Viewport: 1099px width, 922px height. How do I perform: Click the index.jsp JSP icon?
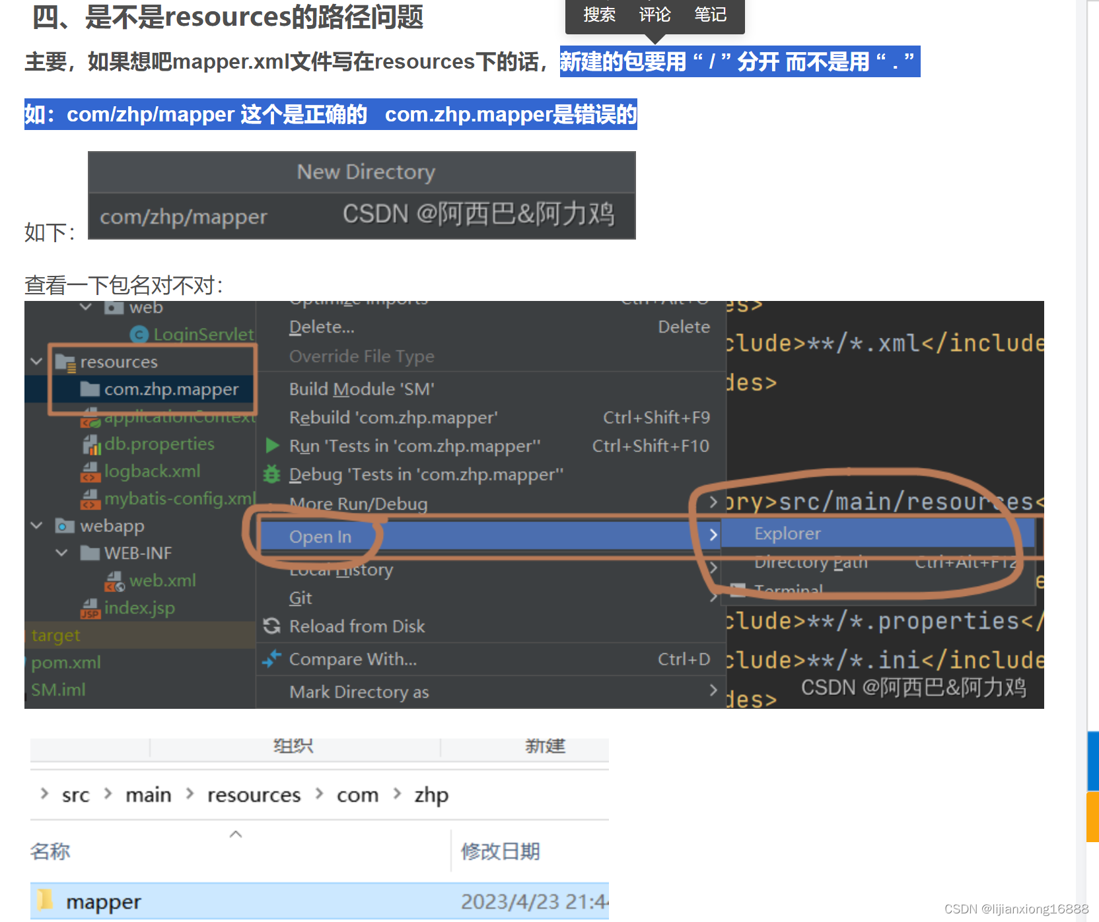92,607
